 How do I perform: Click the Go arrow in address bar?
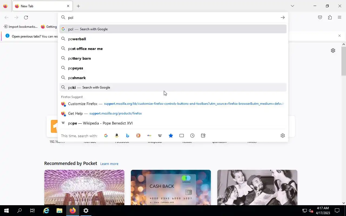click(x=282, y=18)
